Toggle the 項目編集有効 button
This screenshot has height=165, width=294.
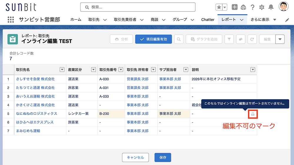[x=153, y=39]
